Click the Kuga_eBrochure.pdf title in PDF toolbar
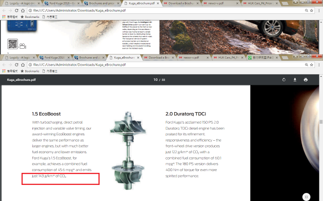Viewport: 323px width, 201px height. (22, 80)
